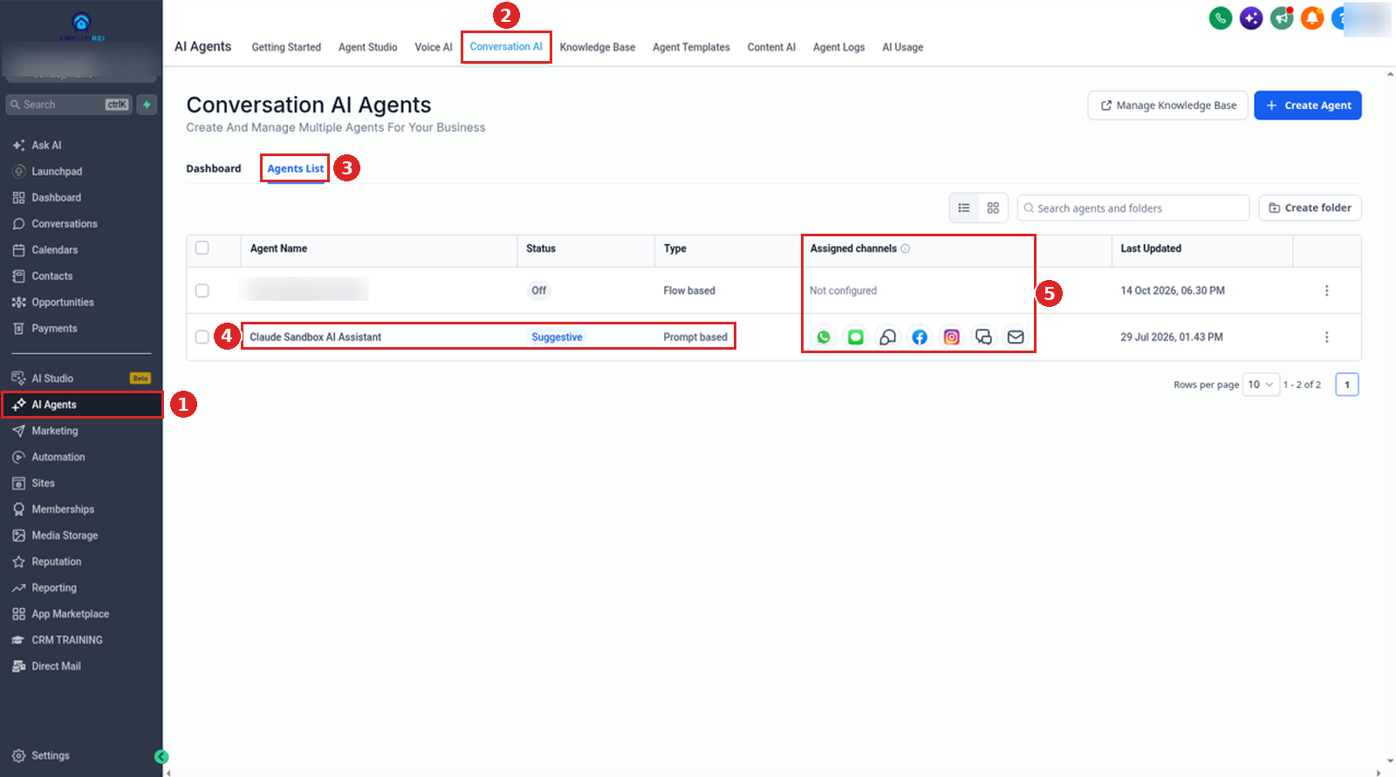The width and height of the screenshot is (1396, 777).
Task: Click the sidebar Search box
Action: (x=69, y=105)
